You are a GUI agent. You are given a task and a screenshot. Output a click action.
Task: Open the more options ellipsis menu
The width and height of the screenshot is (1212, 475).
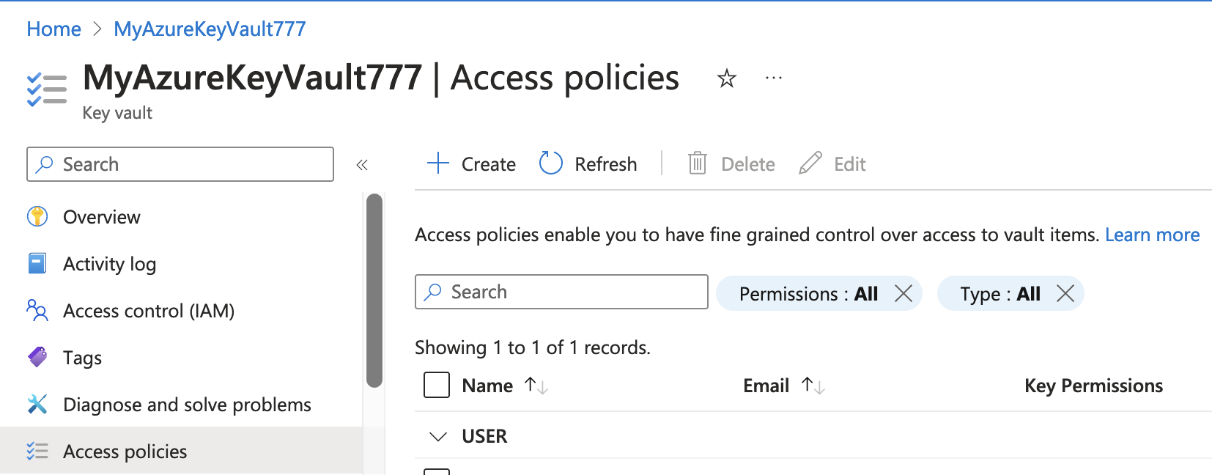[774, 78]
